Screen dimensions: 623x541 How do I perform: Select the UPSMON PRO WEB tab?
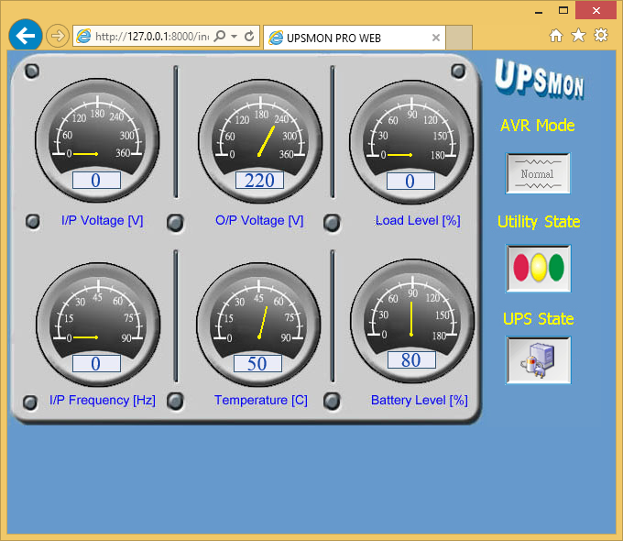(x=354, y=38)
